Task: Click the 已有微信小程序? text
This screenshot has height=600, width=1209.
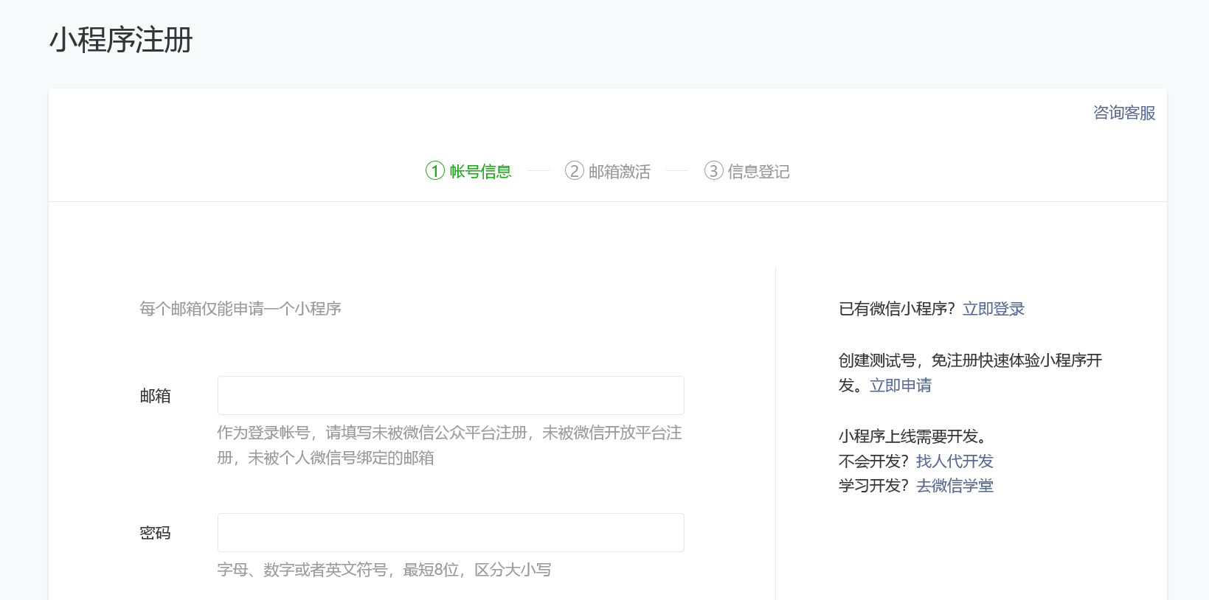Action: tap(896, 309)
